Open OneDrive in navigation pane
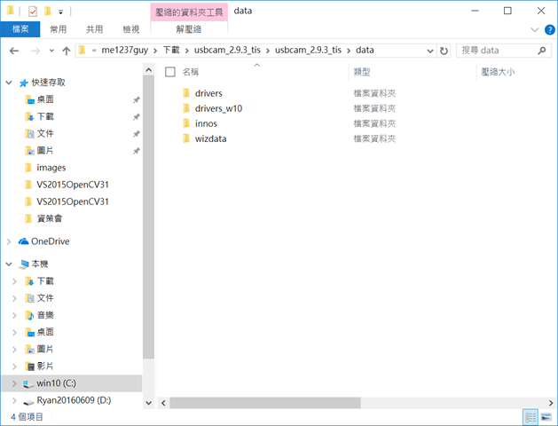Viewport: 558px width, 426px height. [51, 241]
